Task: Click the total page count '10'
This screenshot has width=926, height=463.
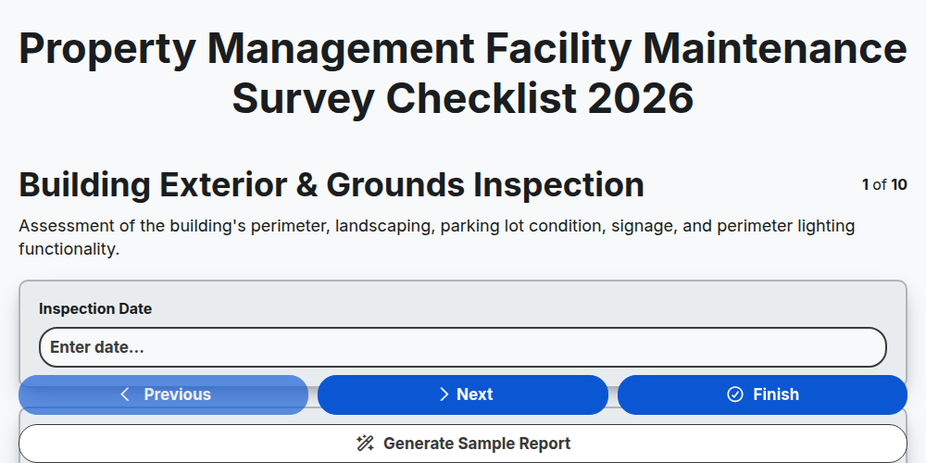Action: [899, 185]
